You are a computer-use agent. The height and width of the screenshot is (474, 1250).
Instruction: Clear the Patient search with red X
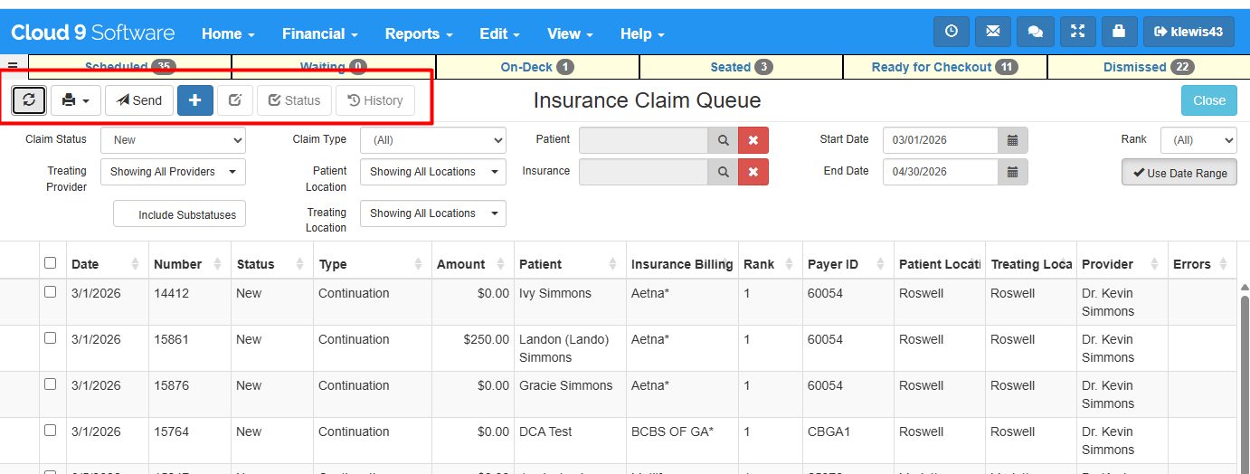[x=753, y=140]
